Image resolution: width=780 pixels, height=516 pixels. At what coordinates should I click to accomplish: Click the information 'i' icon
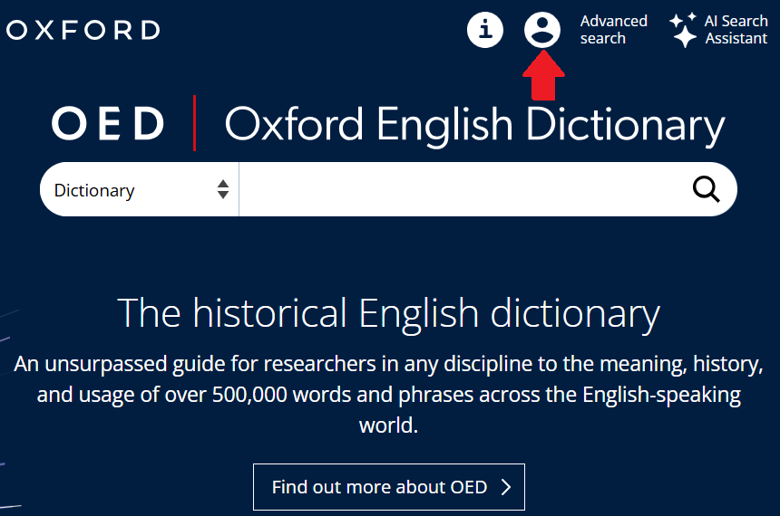tap(485, 30)
